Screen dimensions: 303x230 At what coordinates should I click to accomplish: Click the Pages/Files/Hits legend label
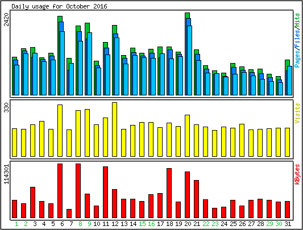coord(297,40)
